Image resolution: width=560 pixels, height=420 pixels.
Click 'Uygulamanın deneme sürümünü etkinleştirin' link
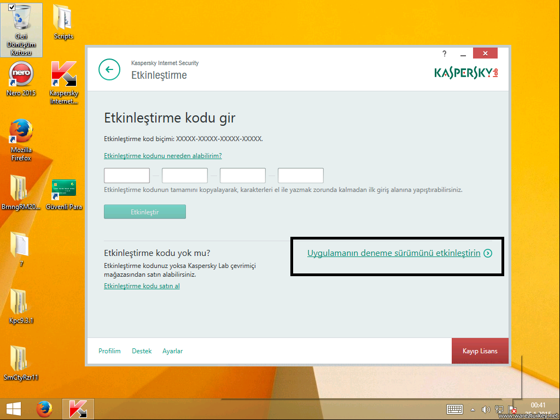[394, 253]
